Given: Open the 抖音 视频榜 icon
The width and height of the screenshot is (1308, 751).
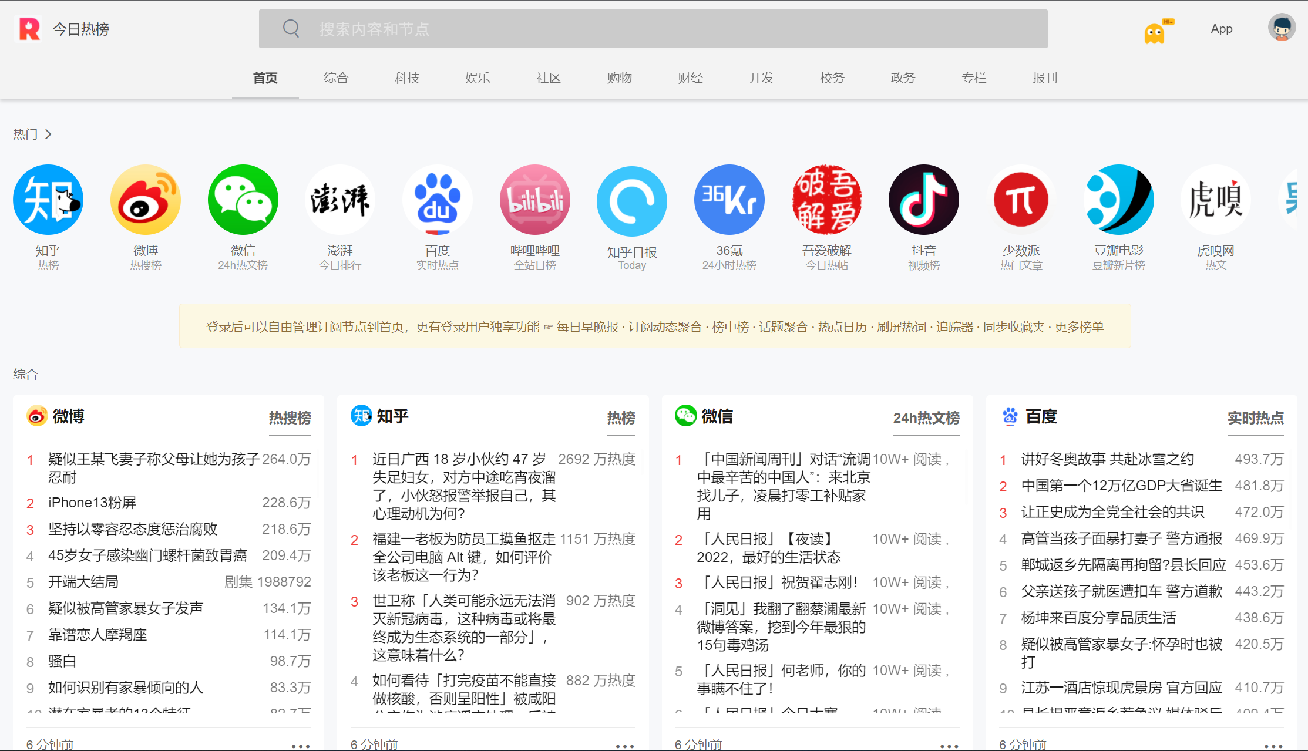Looking at the screenshot, I should click(x=924, y=200).
